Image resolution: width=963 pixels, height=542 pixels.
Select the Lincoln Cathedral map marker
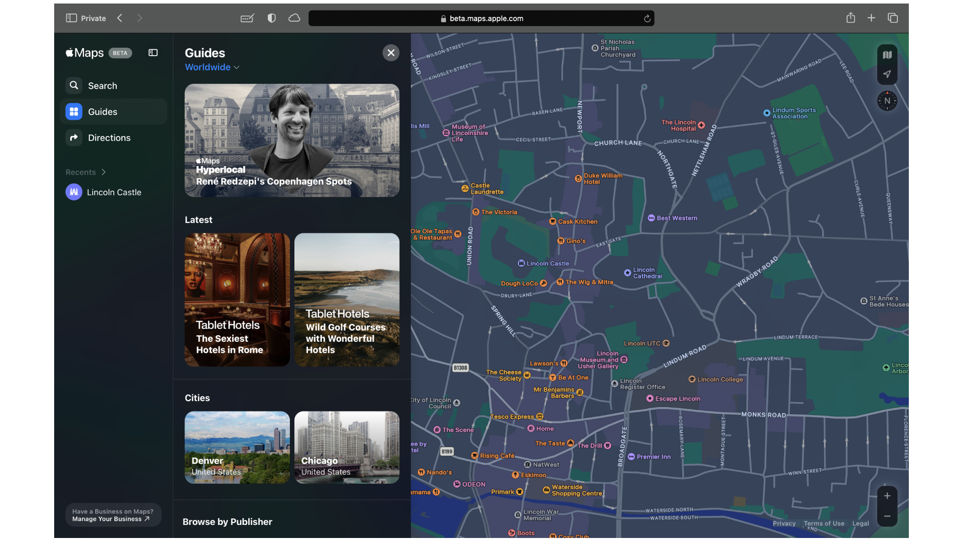point(627,273)
